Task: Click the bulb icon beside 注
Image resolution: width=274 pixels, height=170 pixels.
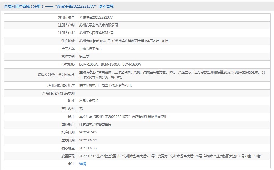Action: tap(69, 164)
